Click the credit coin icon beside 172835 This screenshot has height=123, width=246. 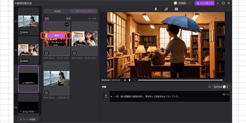point(176,3)
